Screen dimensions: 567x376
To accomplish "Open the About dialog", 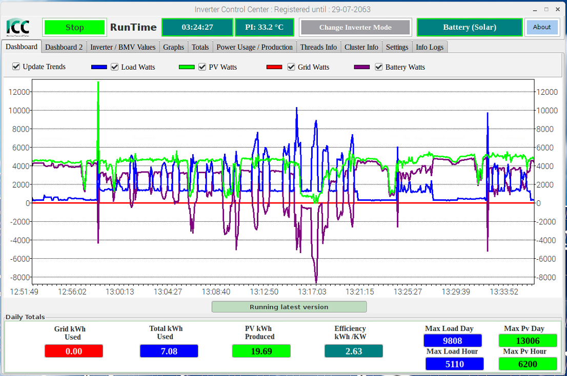I will [x=541, y=27].
